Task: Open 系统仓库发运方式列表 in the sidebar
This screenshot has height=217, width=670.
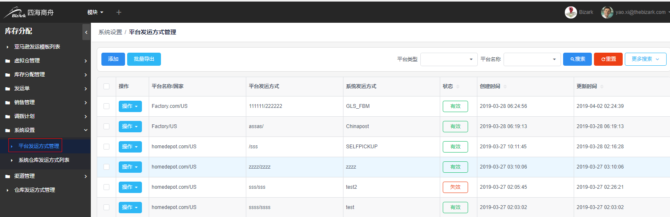Action: click(44, 160)
